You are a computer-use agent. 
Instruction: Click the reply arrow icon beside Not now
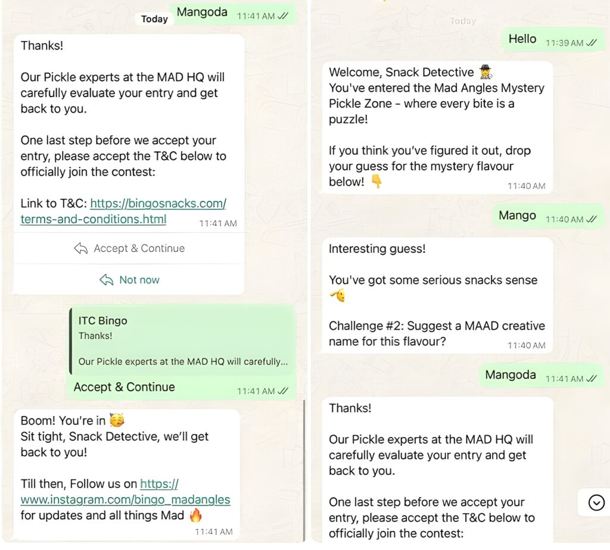pyautogui.click(x=107, y=280)
